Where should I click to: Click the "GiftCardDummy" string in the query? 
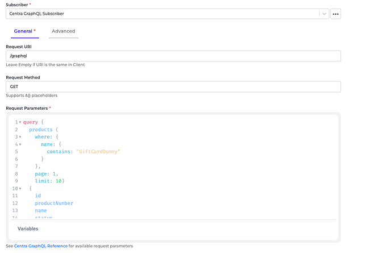[x=98, y=152]
